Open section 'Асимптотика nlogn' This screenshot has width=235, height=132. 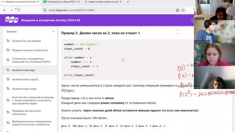click(24, 89)
